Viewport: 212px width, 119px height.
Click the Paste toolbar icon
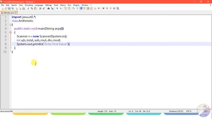(x=35, y=9)
